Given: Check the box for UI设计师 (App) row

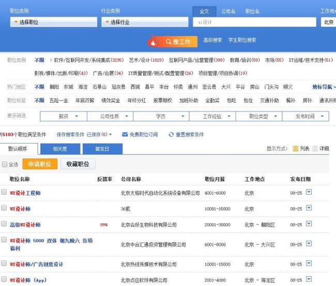Looking at the screenshot, I should pos(4,279).
